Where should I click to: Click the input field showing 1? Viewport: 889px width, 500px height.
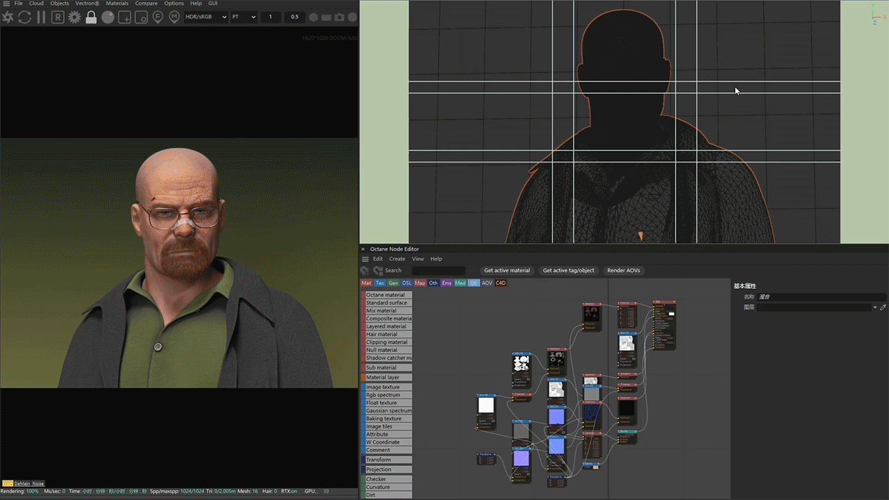(x=270, y=17)
